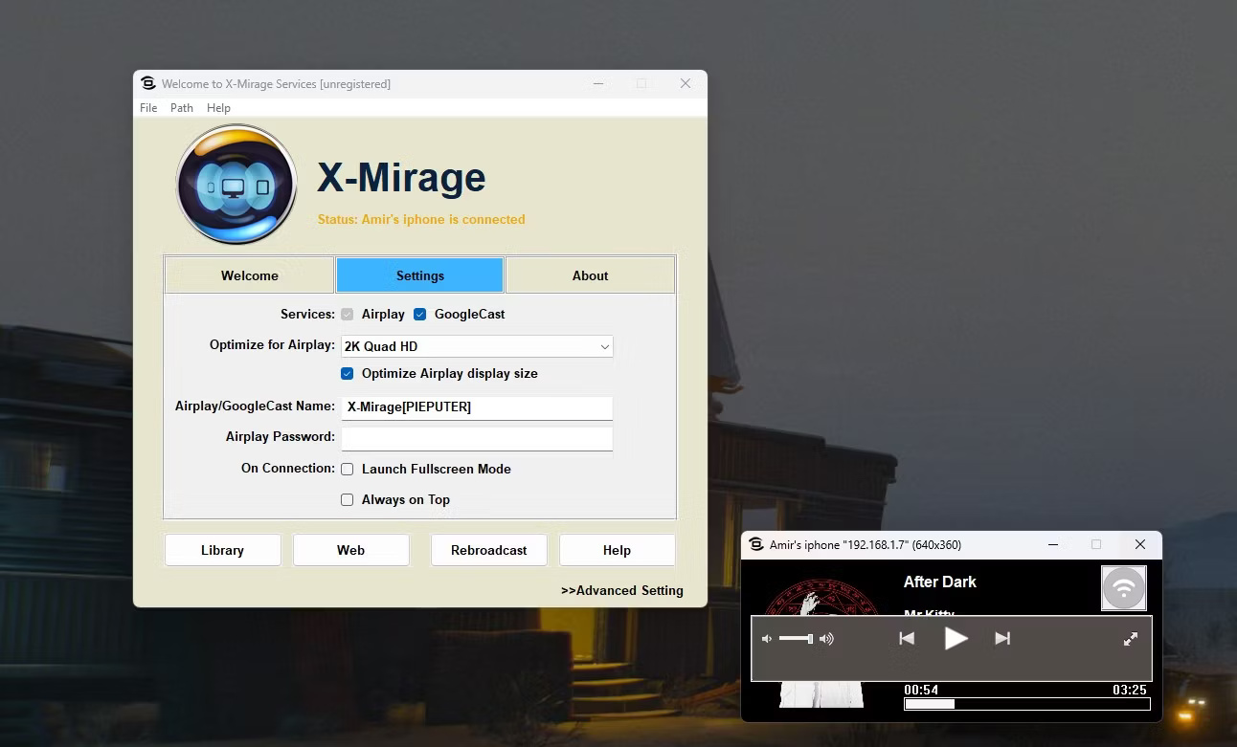Screen dimensions: 1237x747
Task: Click the Rebroadcast button
Action: coord(488,550)
